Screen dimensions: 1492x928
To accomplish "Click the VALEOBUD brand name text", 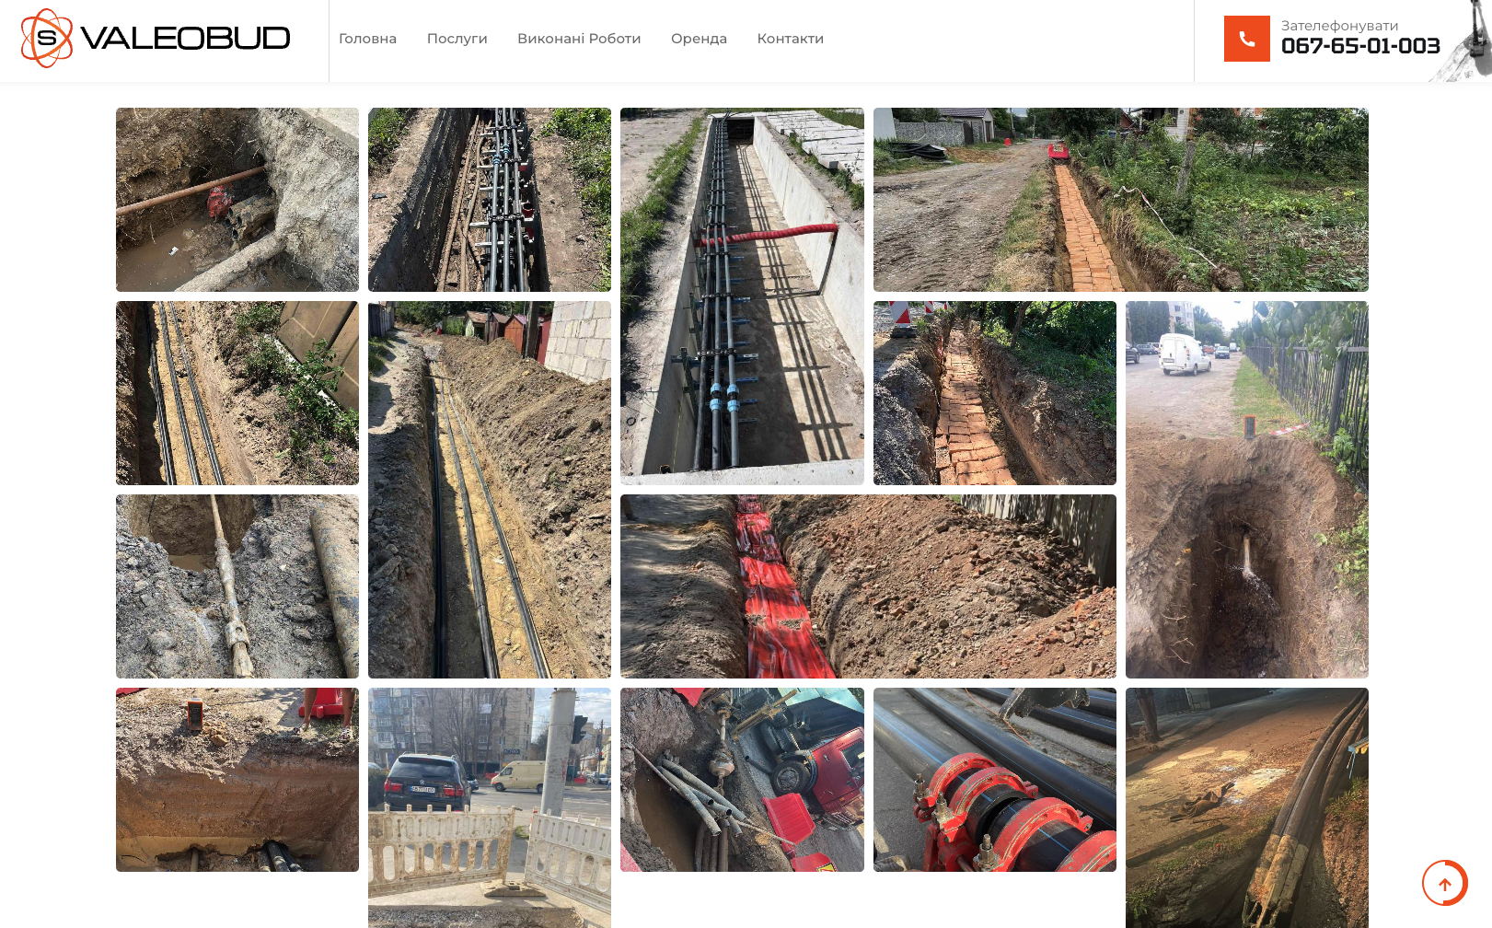I will point(185,39).
